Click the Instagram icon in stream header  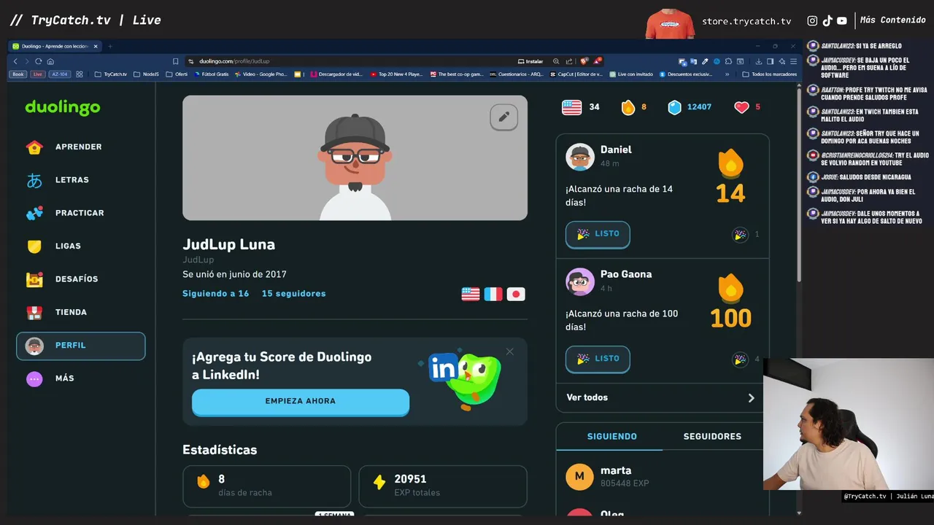[x=812, y=20]
